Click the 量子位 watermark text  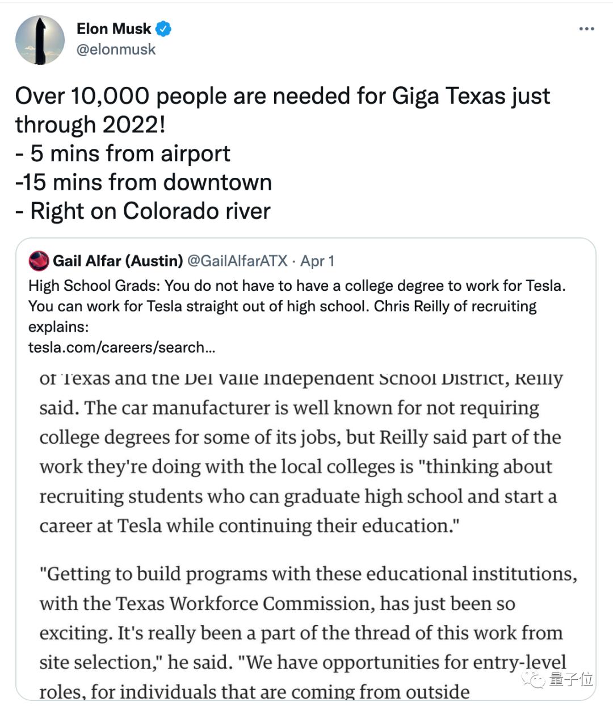click(x=571, y=679)
